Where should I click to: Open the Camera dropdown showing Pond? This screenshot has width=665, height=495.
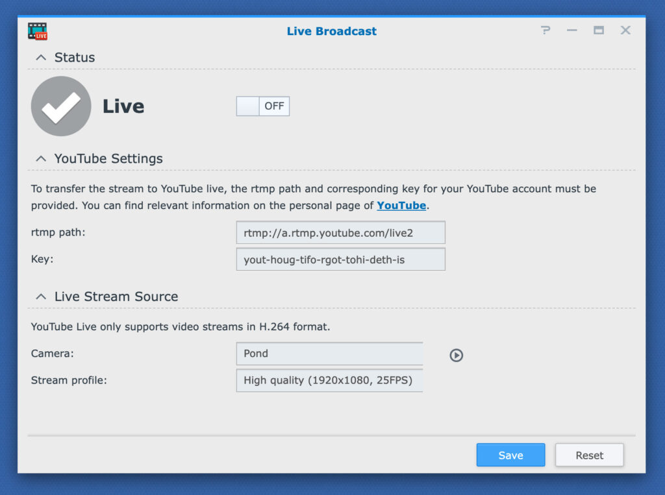(x=329, y=354)
